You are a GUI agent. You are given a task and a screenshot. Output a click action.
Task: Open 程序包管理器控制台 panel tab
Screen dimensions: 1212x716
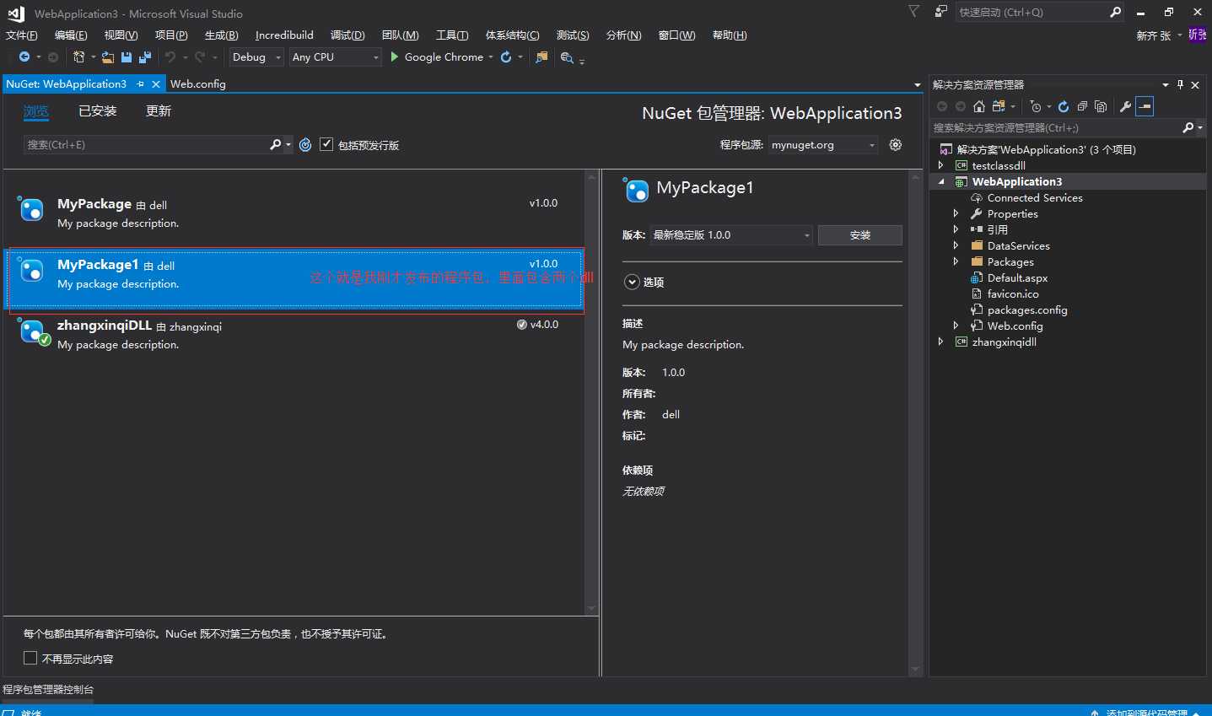pyautogui.click(x=48, y=690)
